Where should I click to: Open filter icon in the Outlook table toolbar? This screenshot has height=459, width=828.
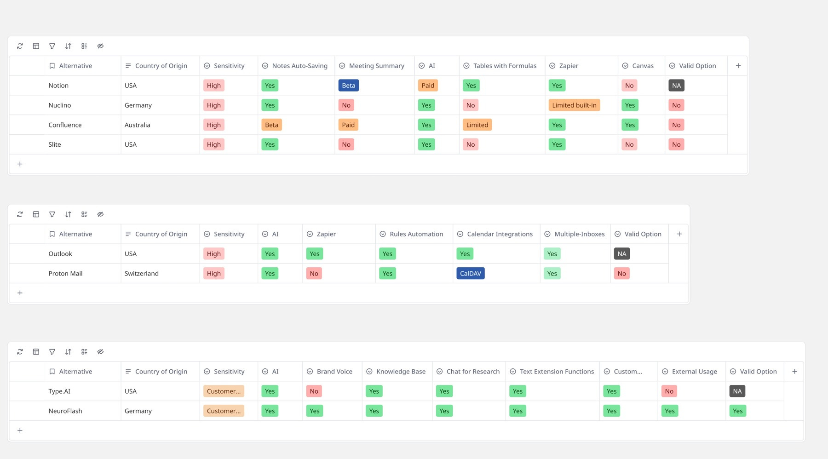52,214
